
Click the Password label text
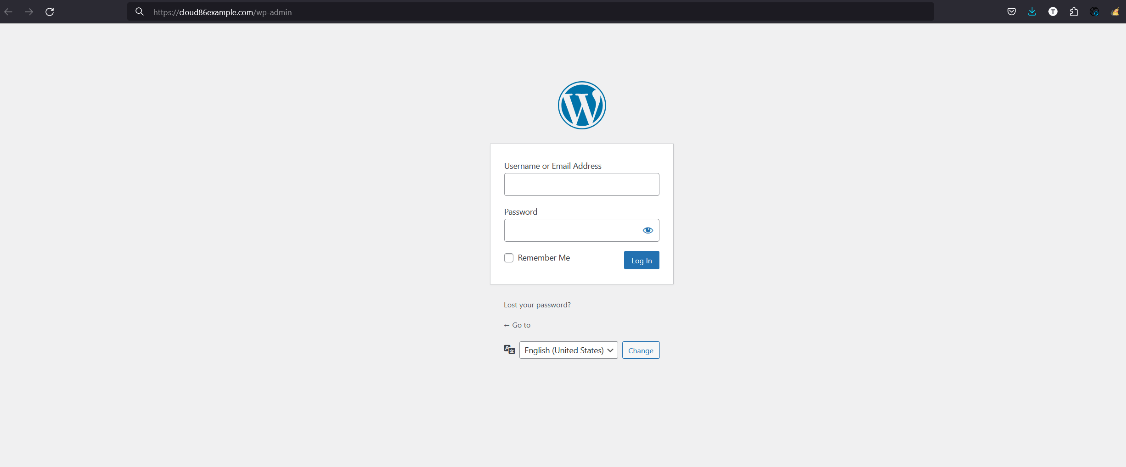click(521, 211)
